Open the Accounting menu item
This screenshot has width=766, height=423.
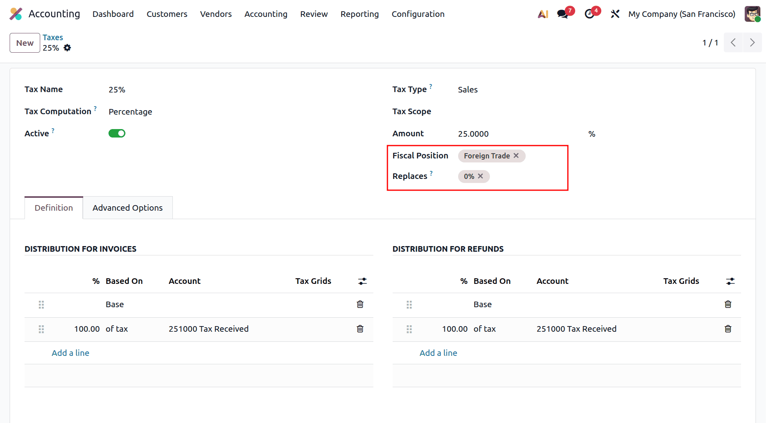266,14
